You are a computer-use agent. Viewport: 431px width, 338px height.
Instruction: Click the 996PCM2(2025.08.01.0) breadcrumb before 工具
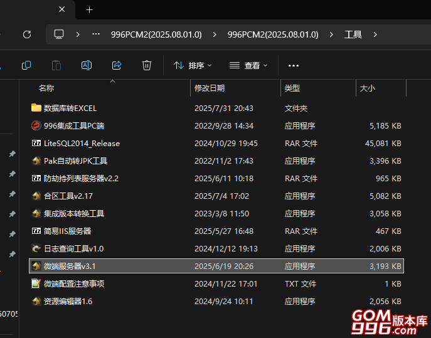(x=273, y=34)
